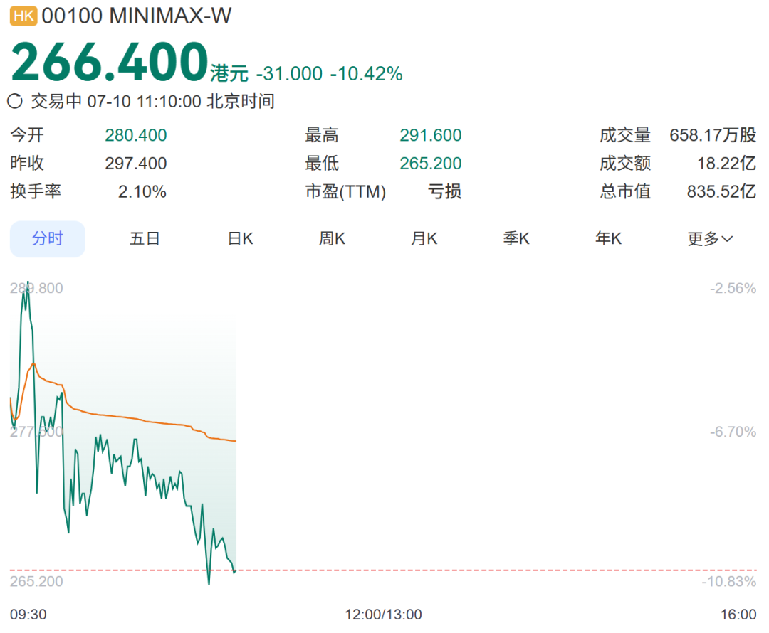This screenshot has width=769, height=633.
Task: Select the 年K yearly chart tab
Action: [x=609, y=238]
